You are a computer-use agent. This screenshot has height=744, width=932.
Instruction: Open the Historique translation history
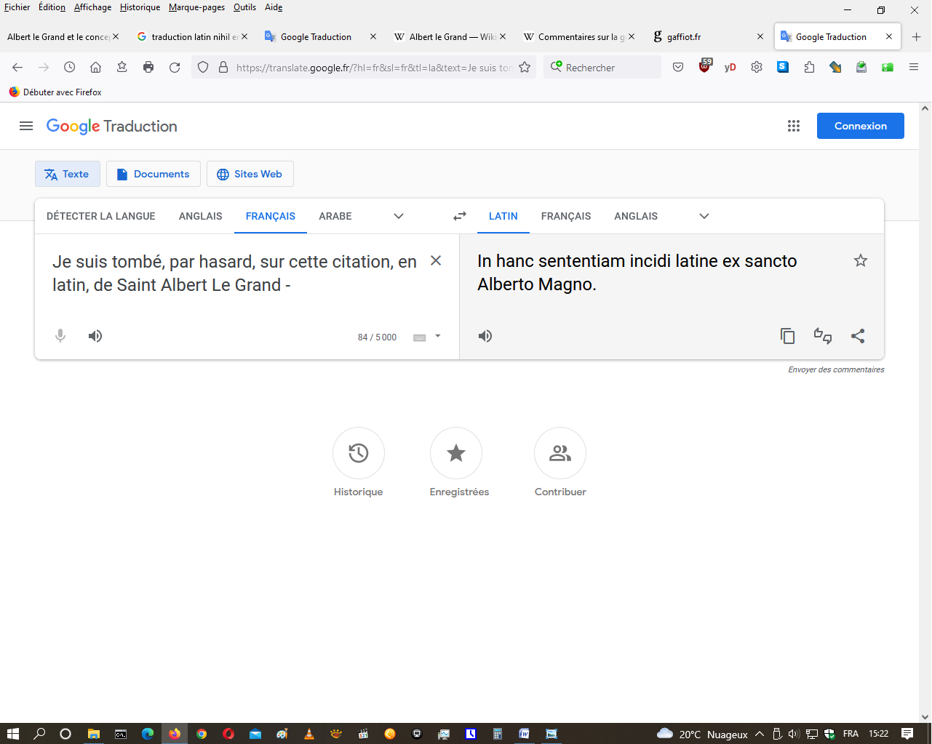359,453
